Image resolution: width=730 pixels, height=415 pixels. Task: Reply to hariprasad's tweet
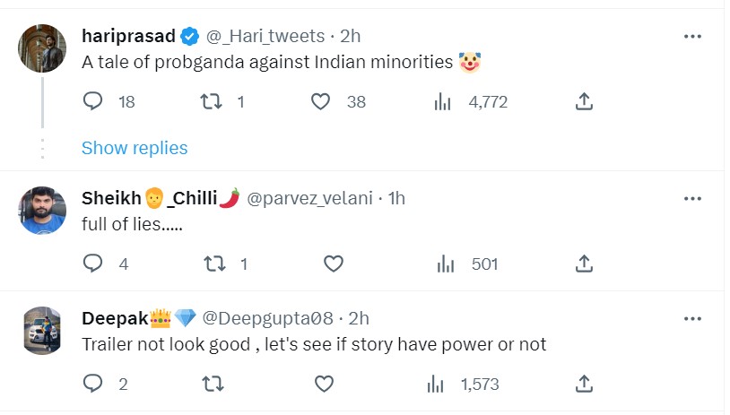pos(93,102)
